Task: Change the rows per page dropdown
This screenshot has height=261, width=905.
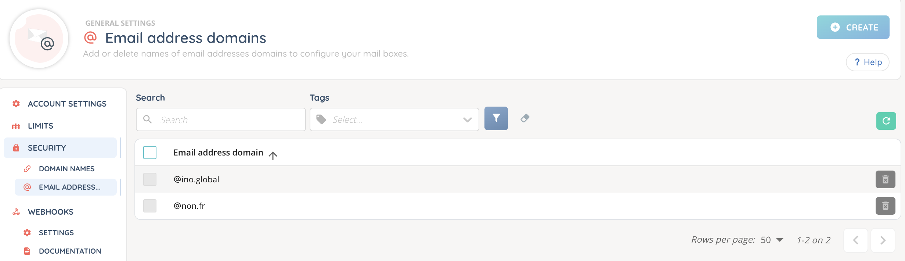Action: pos(772,240)
